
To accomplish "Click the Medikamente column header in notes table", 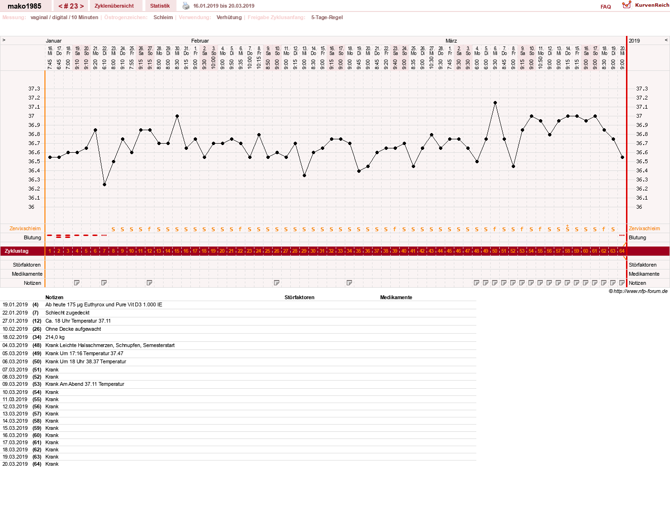I will (x=396, y=297).
